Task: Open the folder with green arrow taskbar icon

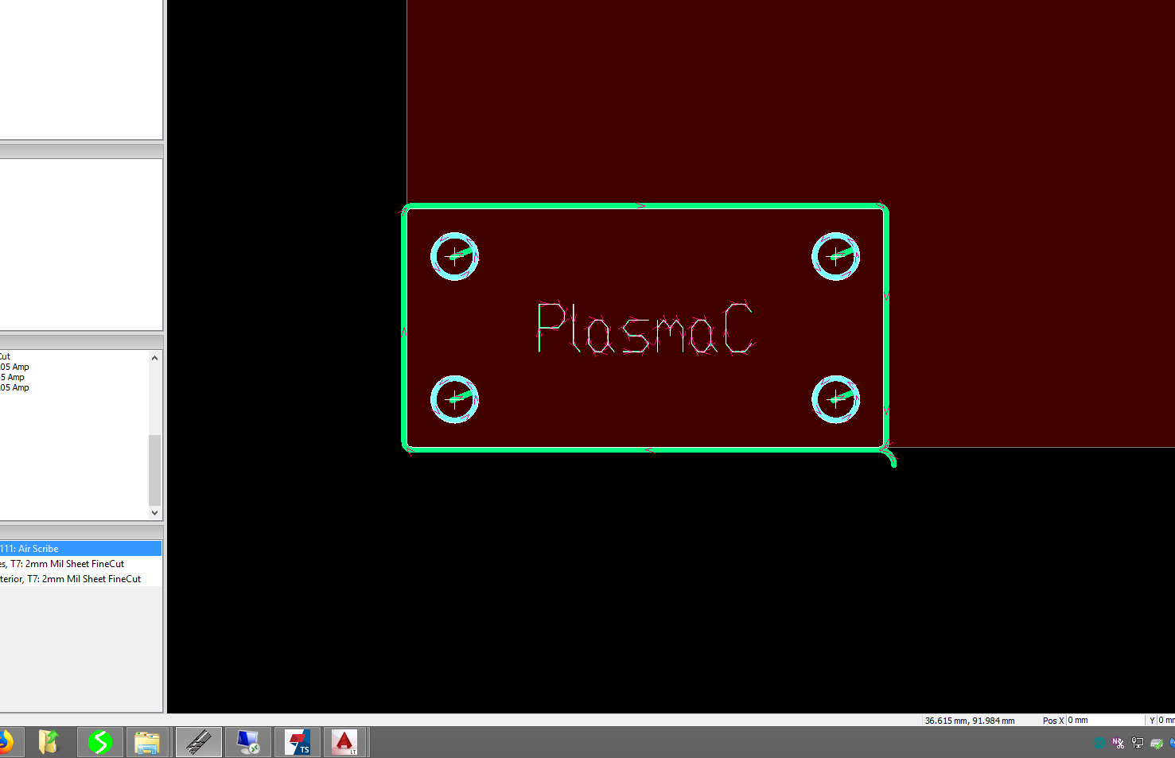Action: (49, 742)
